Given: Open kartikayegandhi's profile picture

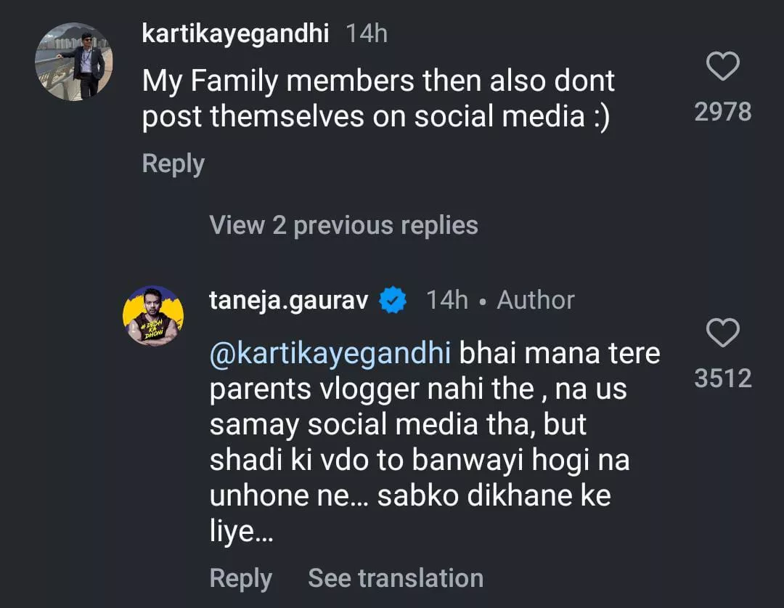Looking at the screenshot, I should coord(74,61).
